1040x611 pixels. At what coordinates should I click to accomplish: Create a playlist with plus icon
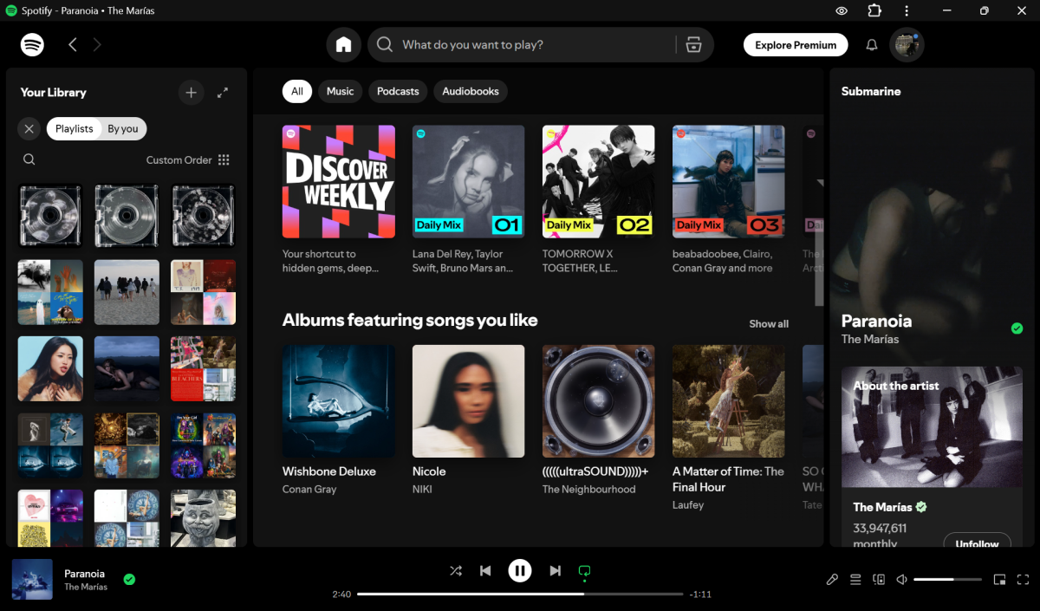[192, 93]
